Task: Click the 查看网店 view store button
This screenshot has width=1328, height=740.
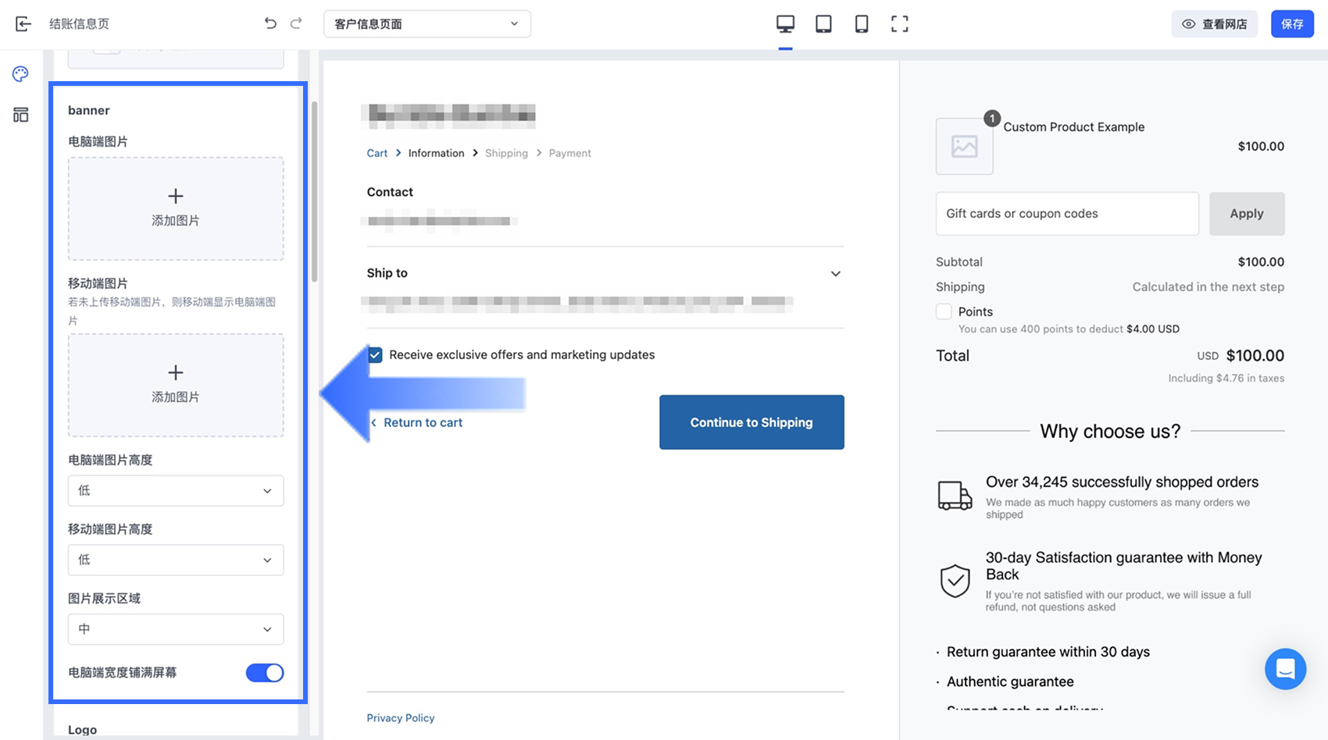Action: click(x=1214, y=24)
